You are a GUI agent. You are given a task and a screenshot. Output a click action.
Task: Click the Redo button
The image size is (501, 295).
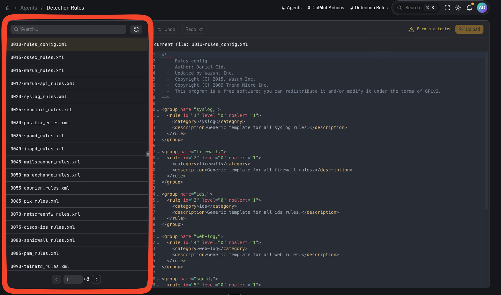194,29
